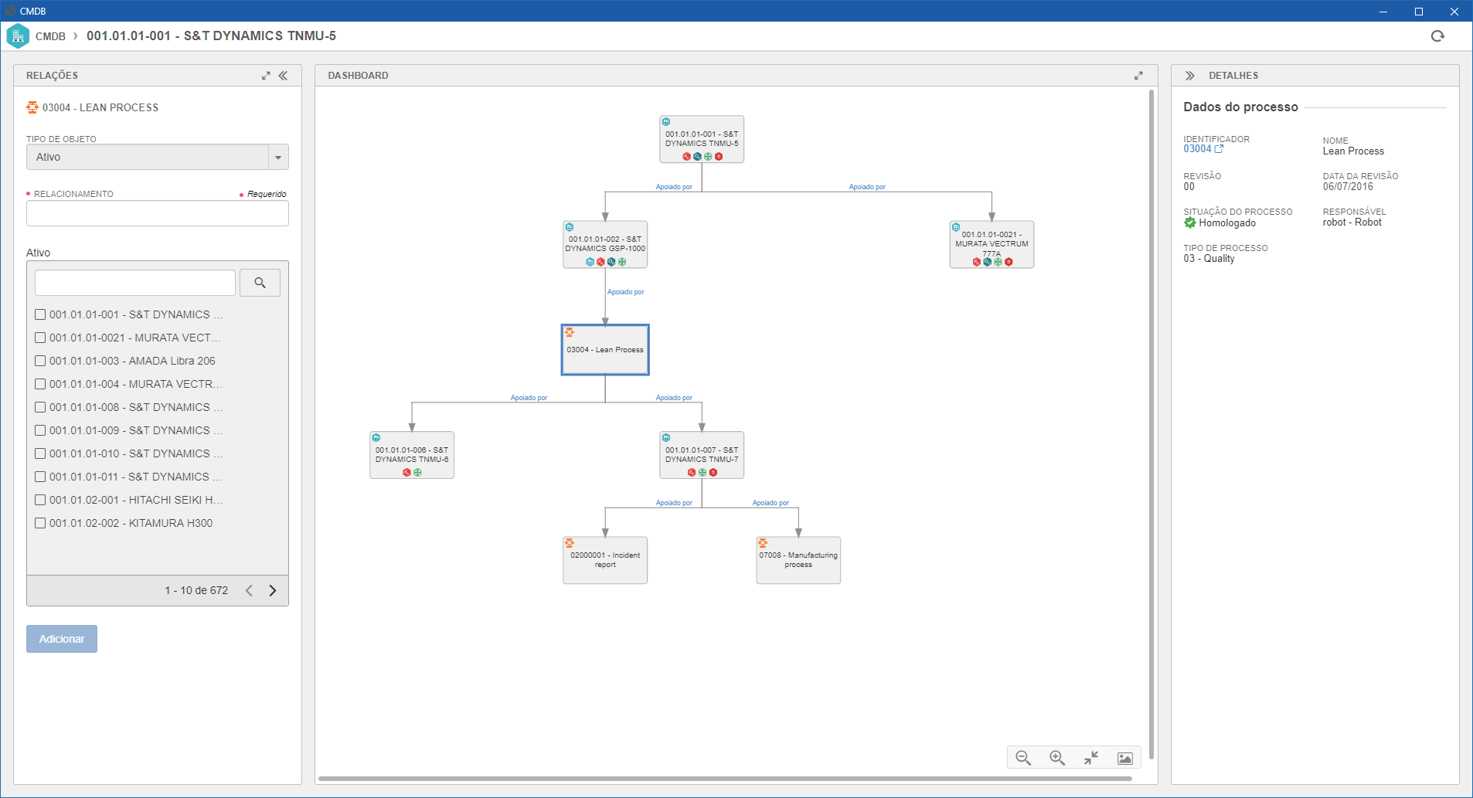
Task: Export diagram as image
Action: (x=1125, y=758)
